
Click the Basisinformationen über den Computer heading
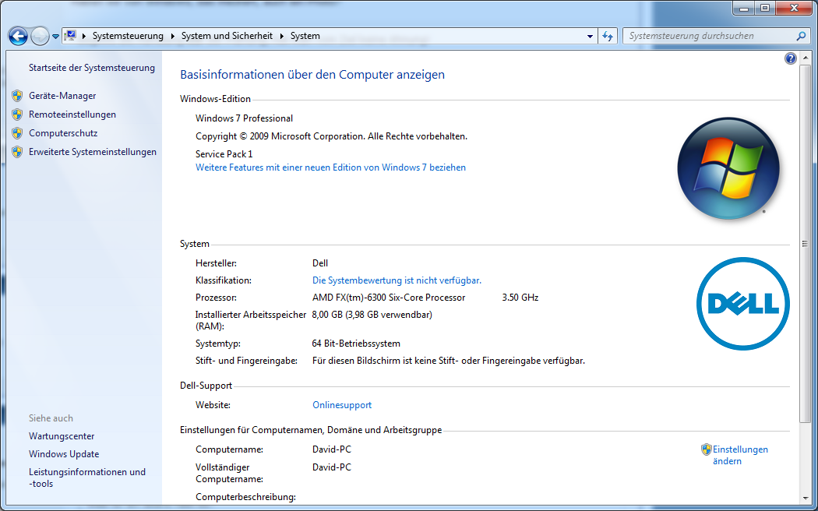click(312, 75)
